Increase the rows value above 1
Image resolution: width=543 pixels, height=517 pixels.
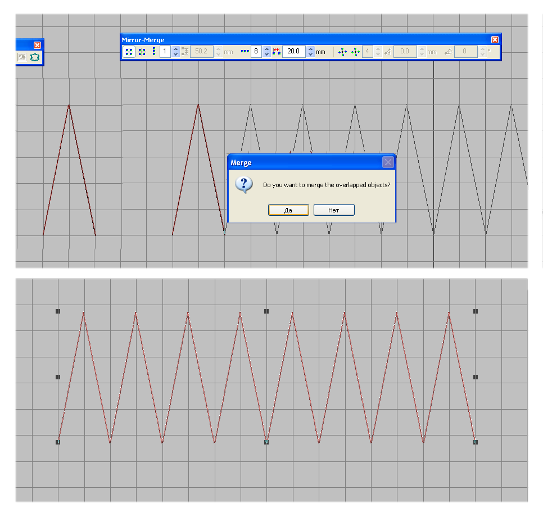[175, 49]
